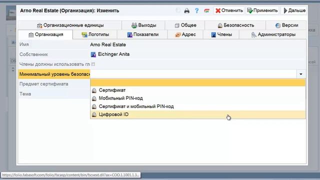Click the lock icon beside Сертификат
Screen dimensions: 320x180
pyautogui.click(x=94, y=90)
